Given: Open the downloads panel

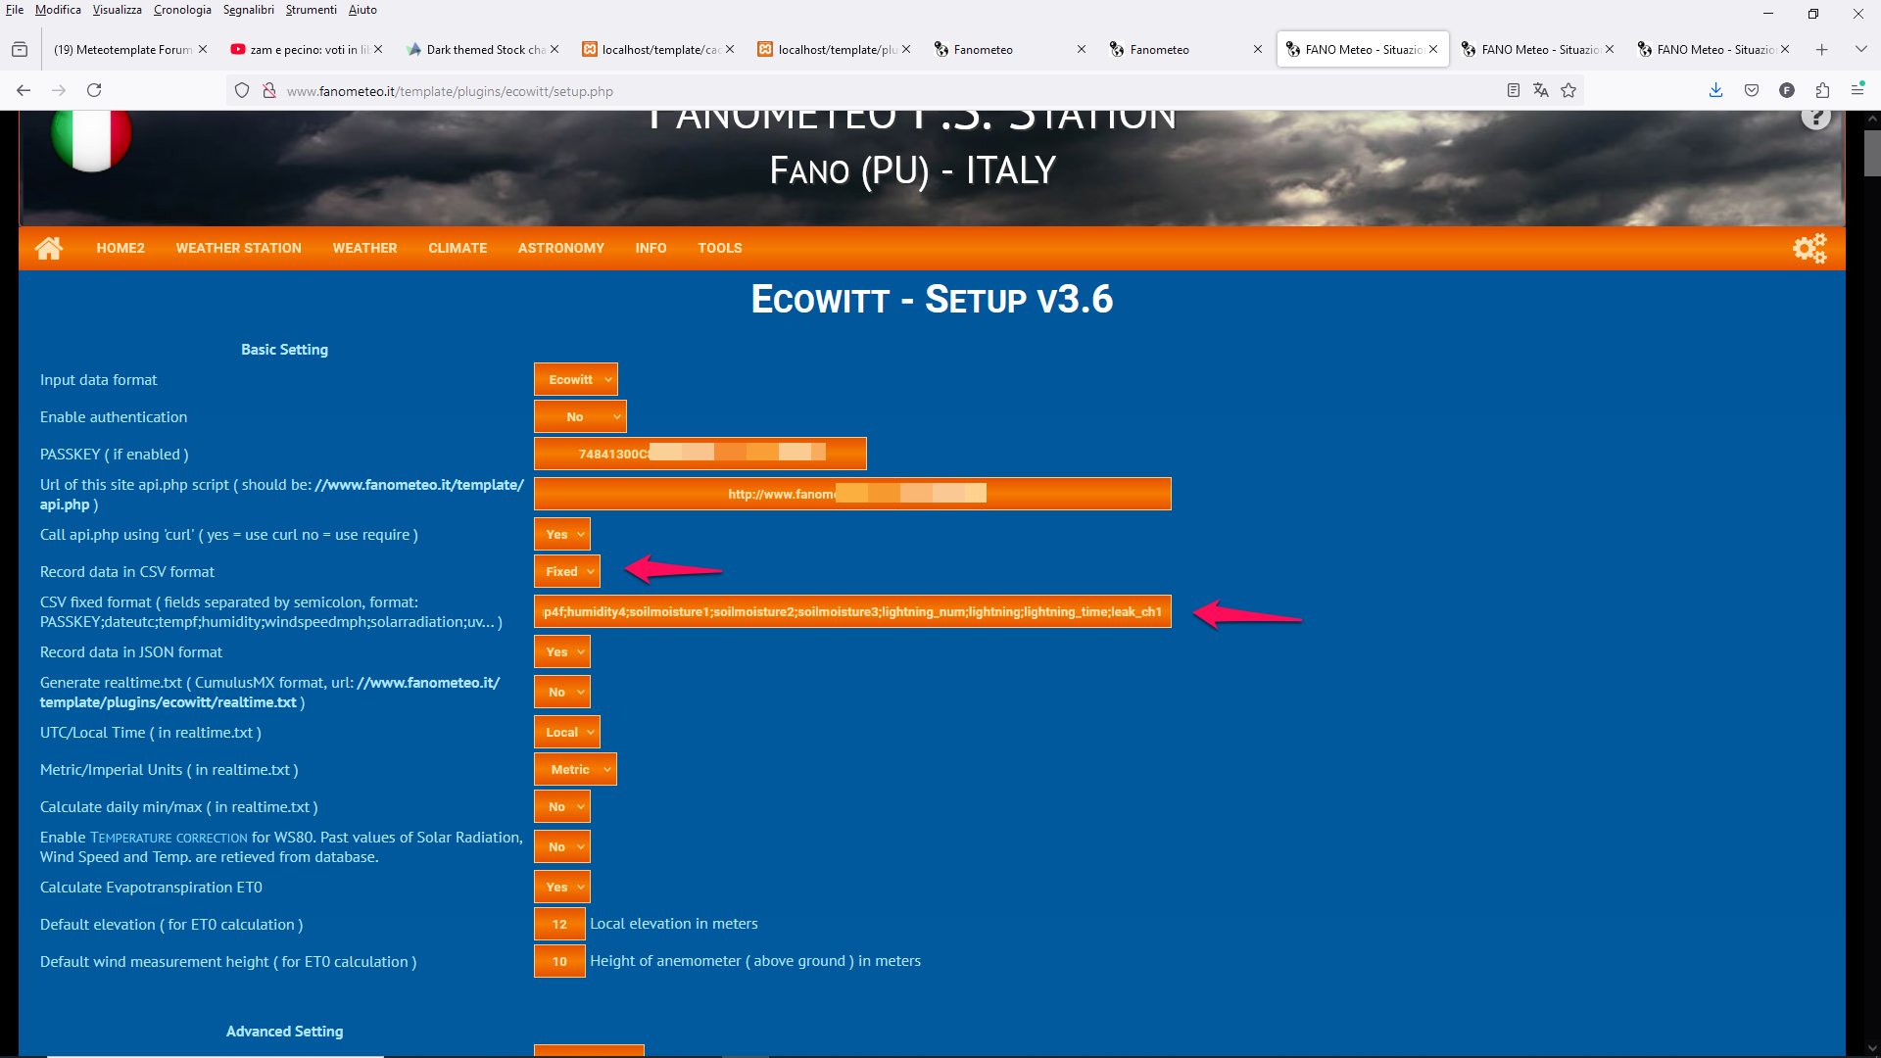Looking at the screenshot, I should pos(1716,90).
